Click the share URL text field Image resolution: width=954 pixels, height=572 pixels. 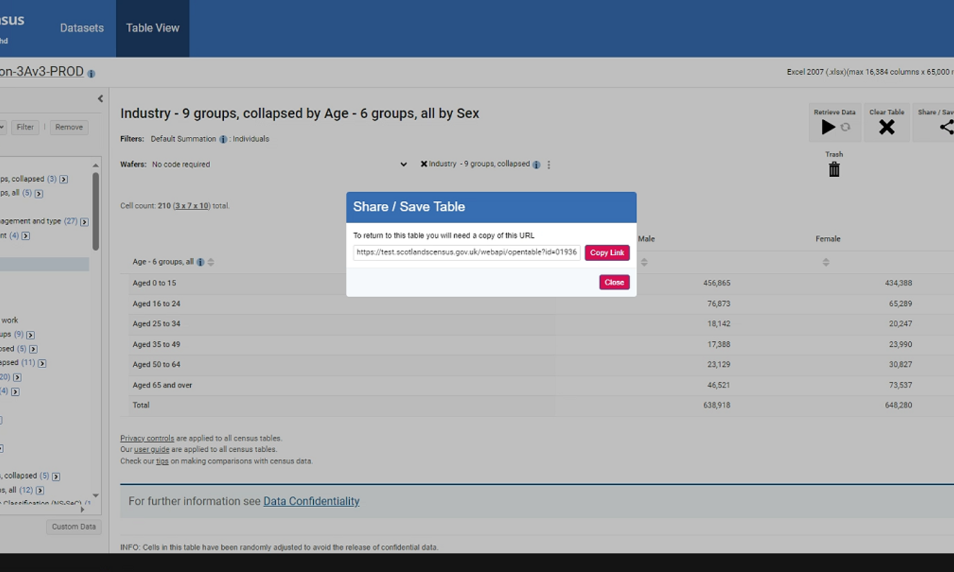pyautogui.click(x=467, y=253)
